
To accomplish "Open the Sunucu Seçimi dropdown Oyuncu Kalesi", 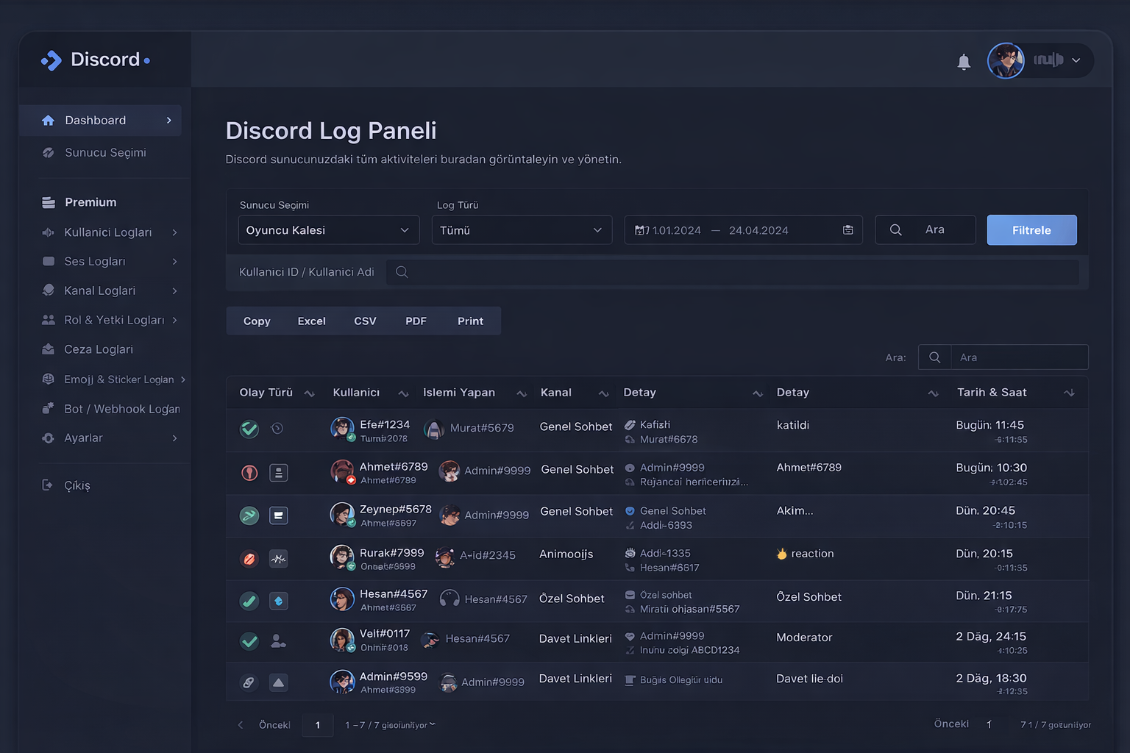I will [329, 230].
